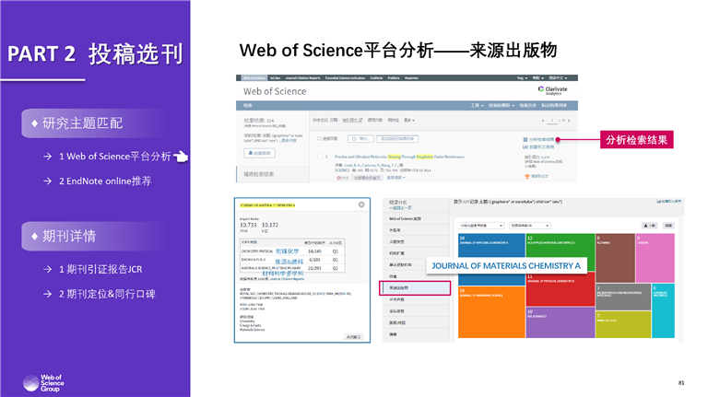Select the pink Carbon tile

pos(655,258)
